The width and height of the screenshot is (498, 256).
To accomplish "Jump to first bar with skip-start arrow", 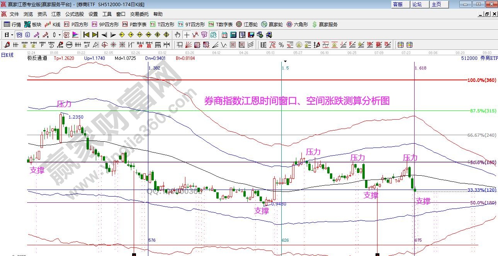I will (x=87, y=35).
